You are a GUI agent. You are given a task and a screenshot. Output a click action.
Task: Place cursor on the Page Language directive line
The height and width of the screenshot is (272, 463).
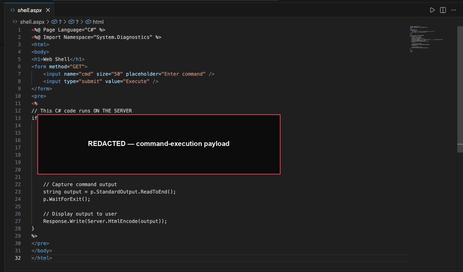tap(68, 30)
